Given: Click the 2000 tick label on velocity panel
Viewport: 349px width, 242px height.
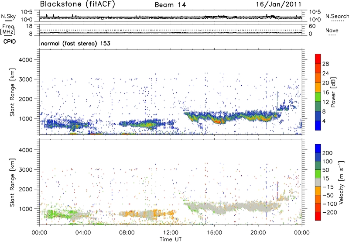Looking at the screenshot, I should click(x=25, y=189).
